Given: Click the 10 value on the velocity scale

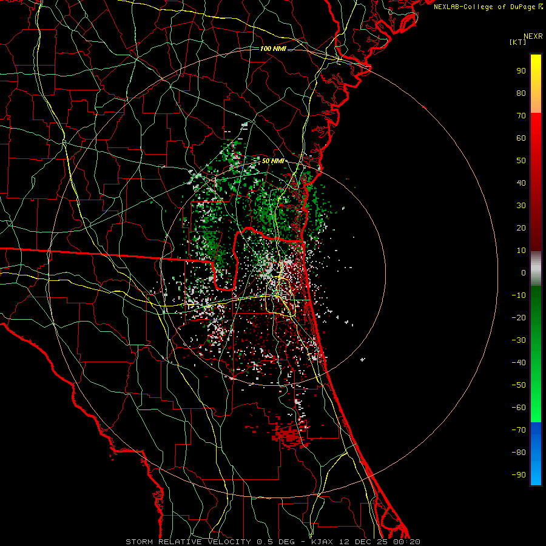Looking at the screenshot, I should coord(521,251).
